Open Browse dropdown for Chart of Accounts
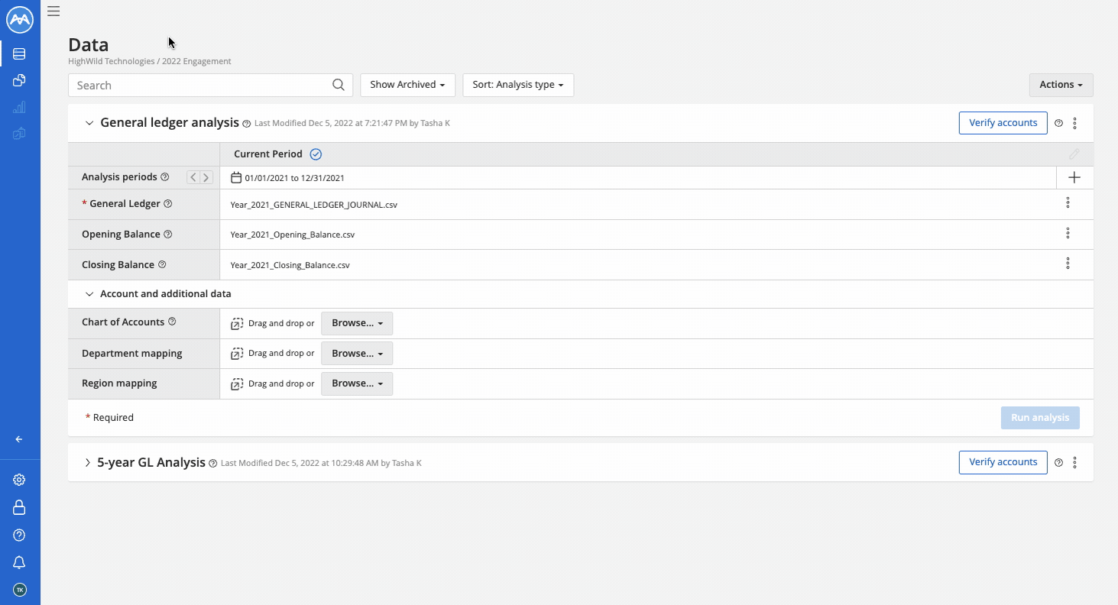 click(357, 323)
